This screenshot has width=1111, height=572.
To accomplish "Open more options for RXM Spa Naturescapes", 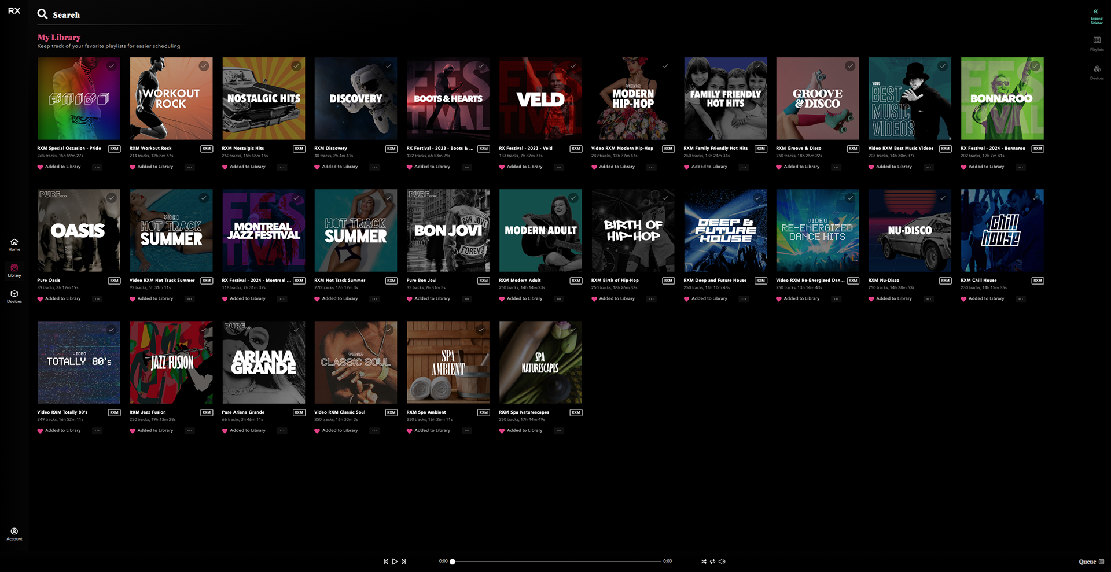I will [559, 431].
